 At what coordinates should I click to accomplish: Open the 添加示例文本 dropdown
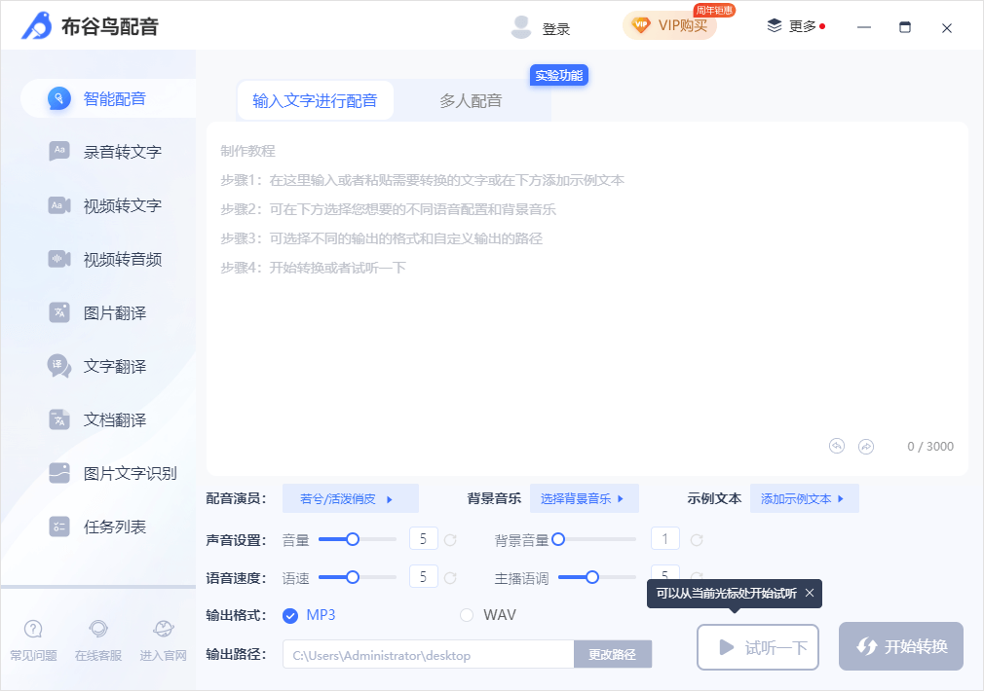tap(803, 497)
